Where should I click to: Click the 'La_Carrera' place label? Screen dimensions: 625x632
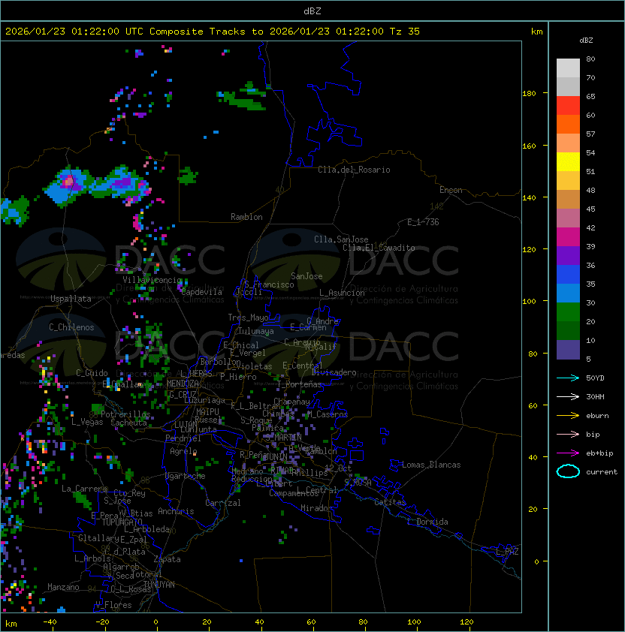coord(84,489)
